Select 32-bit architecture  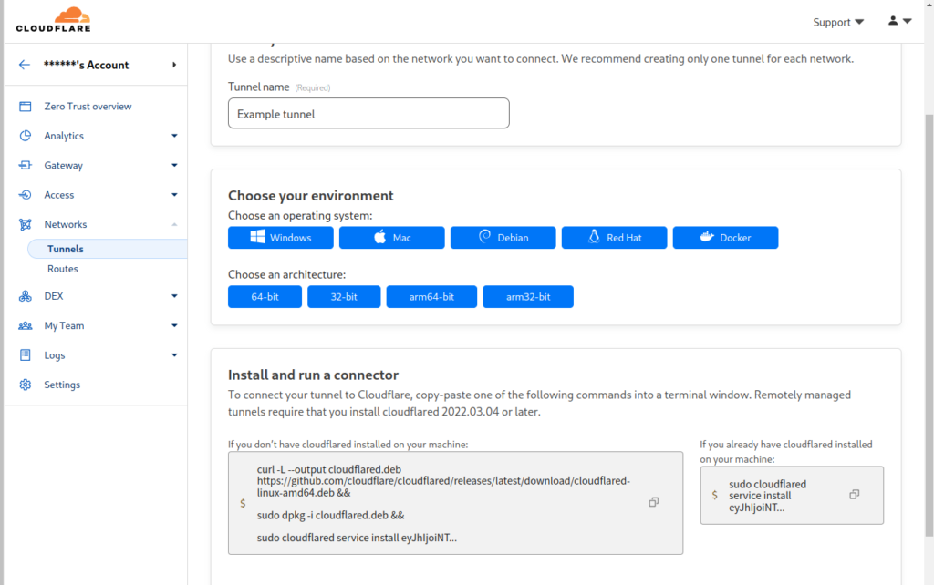tap(344, 296)
